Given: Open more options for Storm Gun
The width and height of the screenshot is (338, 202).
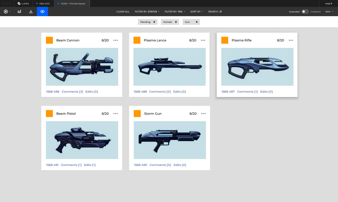Looking at the screenshot, I should [x=203, y=113].
